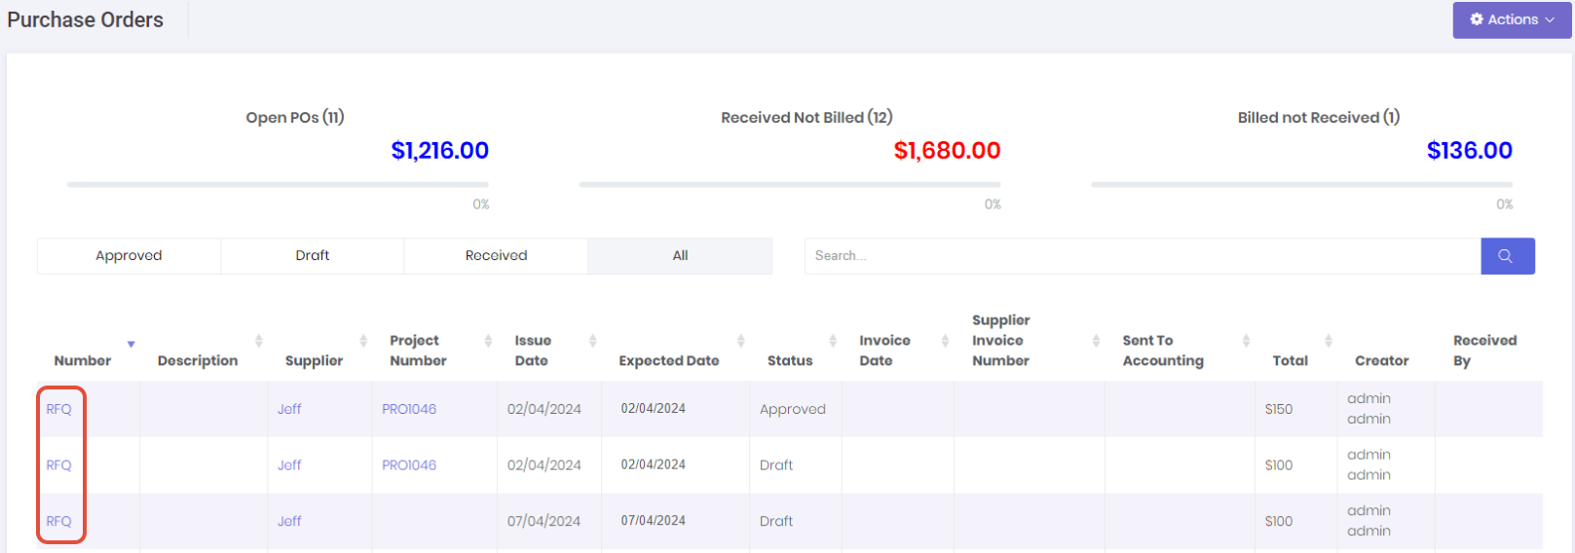Sort table by Project Number column

[x=418, y=350]
